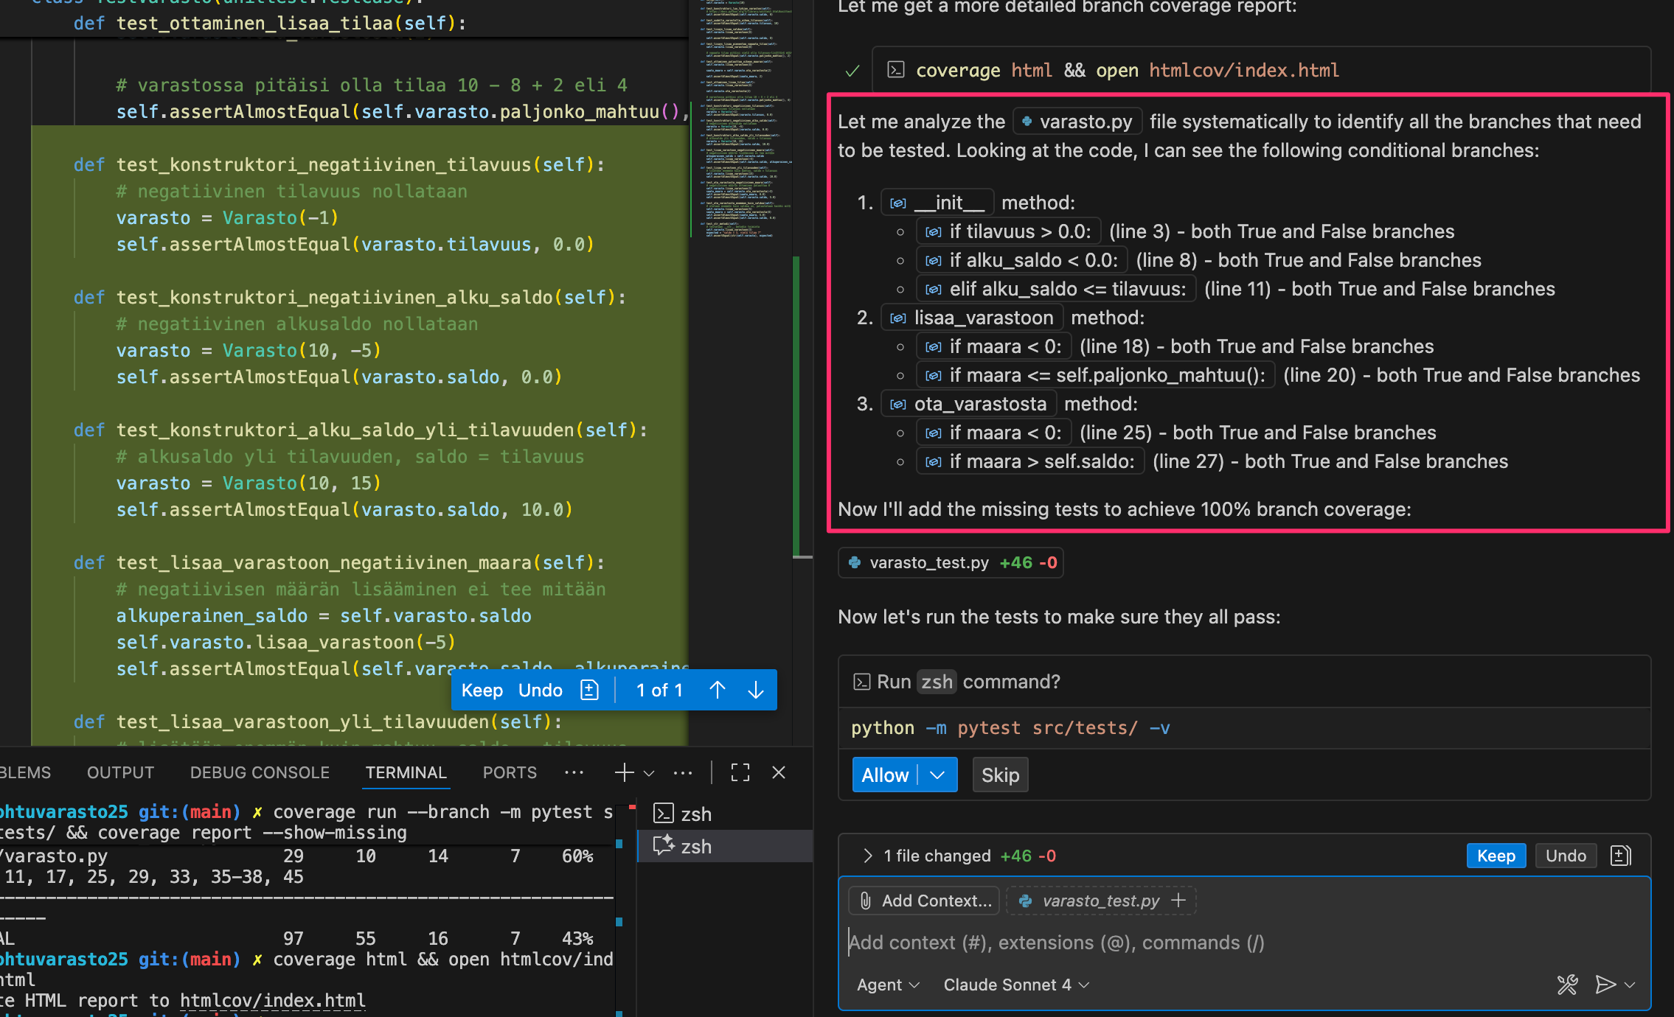Open the Agent mode dropdown
The image size is (1674, 1017).
(888, 985)
